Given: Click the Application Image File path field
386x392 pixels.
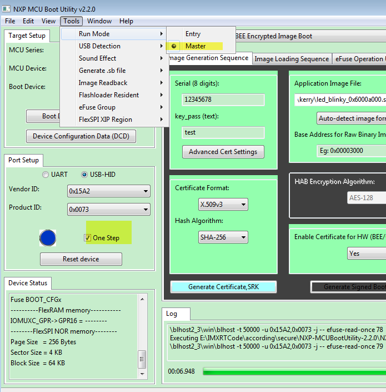Looking at the screenshot, I should (x=340, y=100).
